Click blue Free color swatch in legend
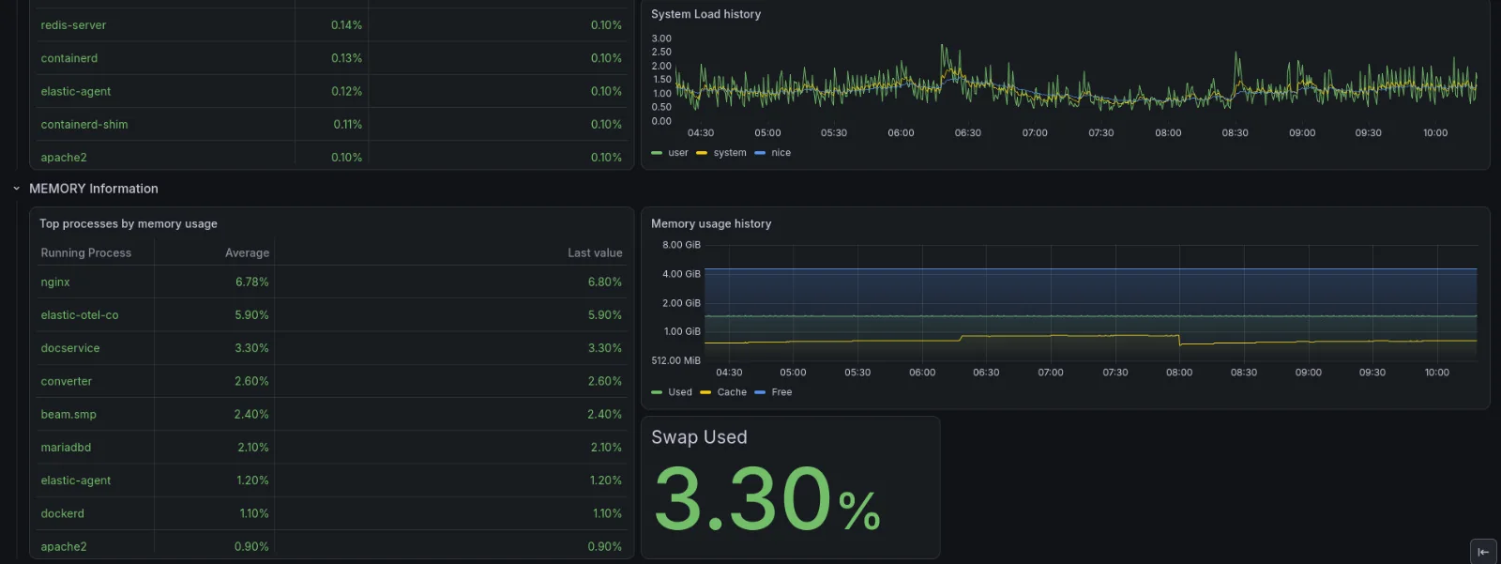Viewport: 1501px width, 564px height. click(x=760, y=392)
